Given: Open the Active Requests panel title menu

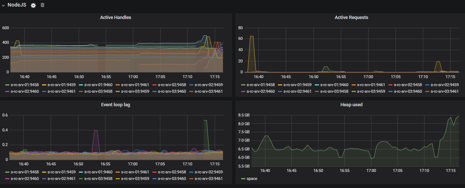Looking at the screenshot, I should tap(351, 17).
